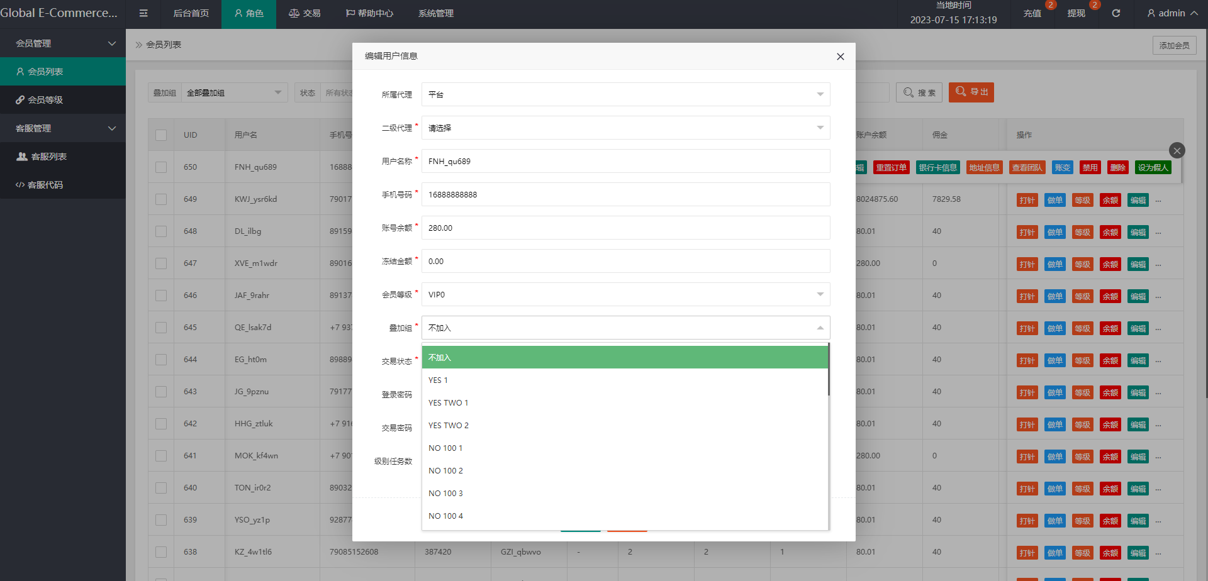Click 删除 in the action popup

pyautogui.click(x=1118, y=168)
